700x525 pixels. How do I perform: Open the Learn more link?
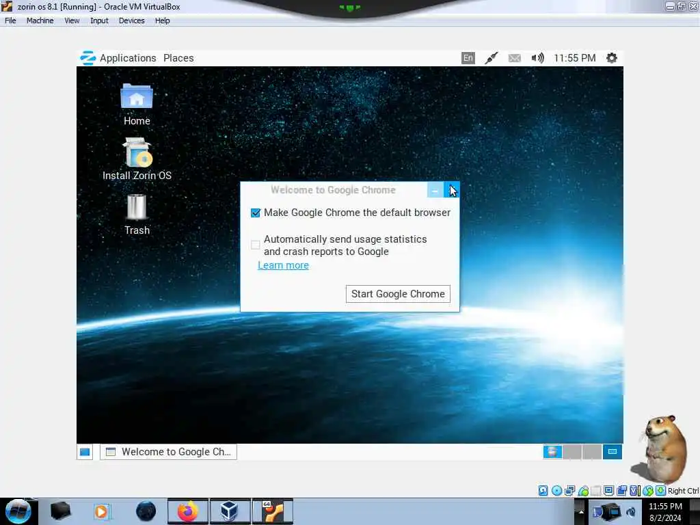283,265
